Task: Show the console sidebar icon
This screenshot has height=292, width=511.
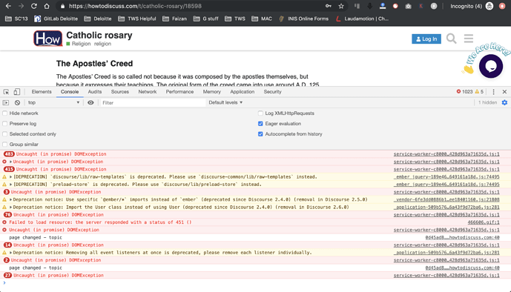Action: [6, 102]
